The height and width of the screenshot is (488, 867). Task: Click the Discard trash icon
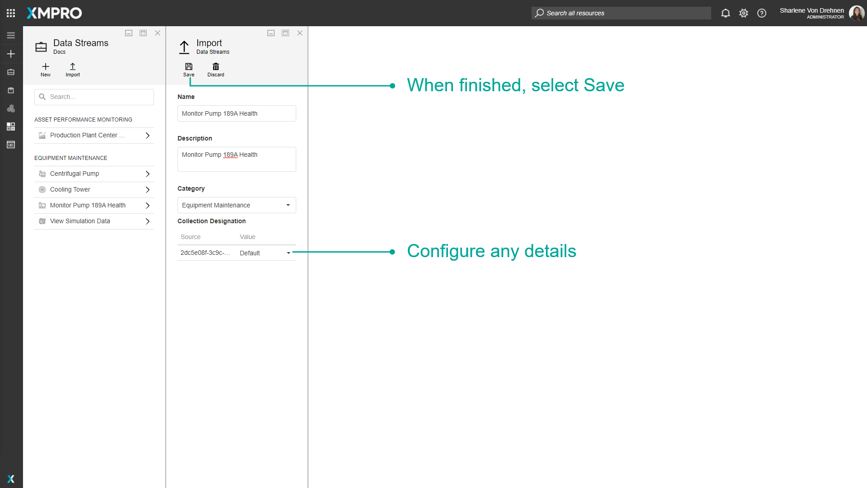[216, 67]
